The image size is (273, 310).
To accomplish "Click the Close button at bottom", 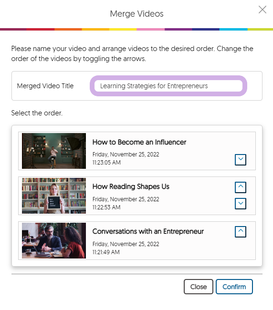I will [x=199, y=287].
